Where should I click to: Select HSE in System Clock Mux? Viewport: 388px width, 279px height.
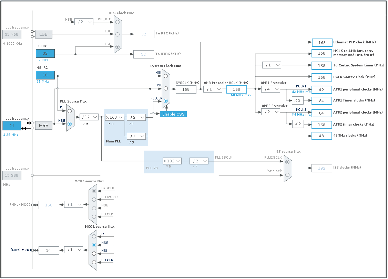[x=166, y=88]
